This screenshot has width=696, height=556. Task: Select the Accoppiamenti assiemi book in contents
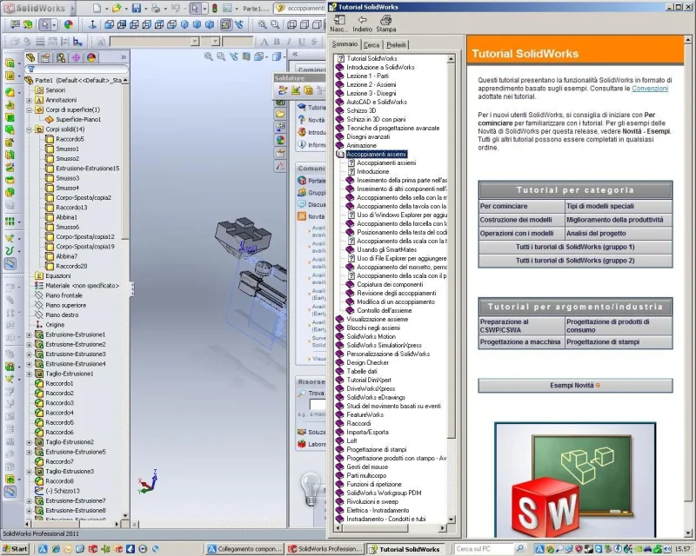pyautogui.click(x=376, y=155)
